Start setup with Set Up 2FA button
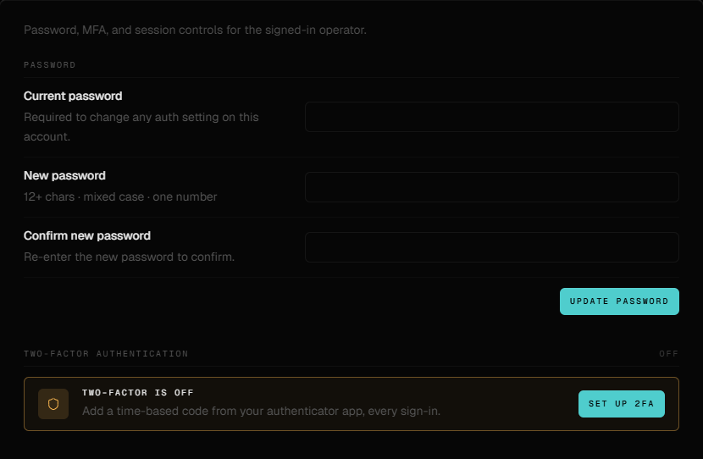 (x=622, y=404)
